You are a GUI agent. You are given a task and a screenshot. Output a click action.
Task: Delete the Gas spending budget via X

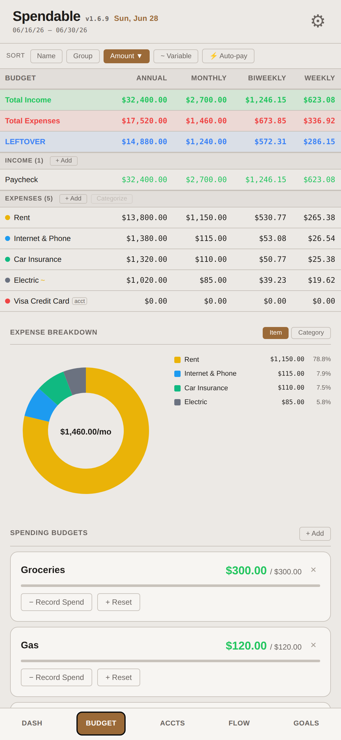(x=313, y=645)
